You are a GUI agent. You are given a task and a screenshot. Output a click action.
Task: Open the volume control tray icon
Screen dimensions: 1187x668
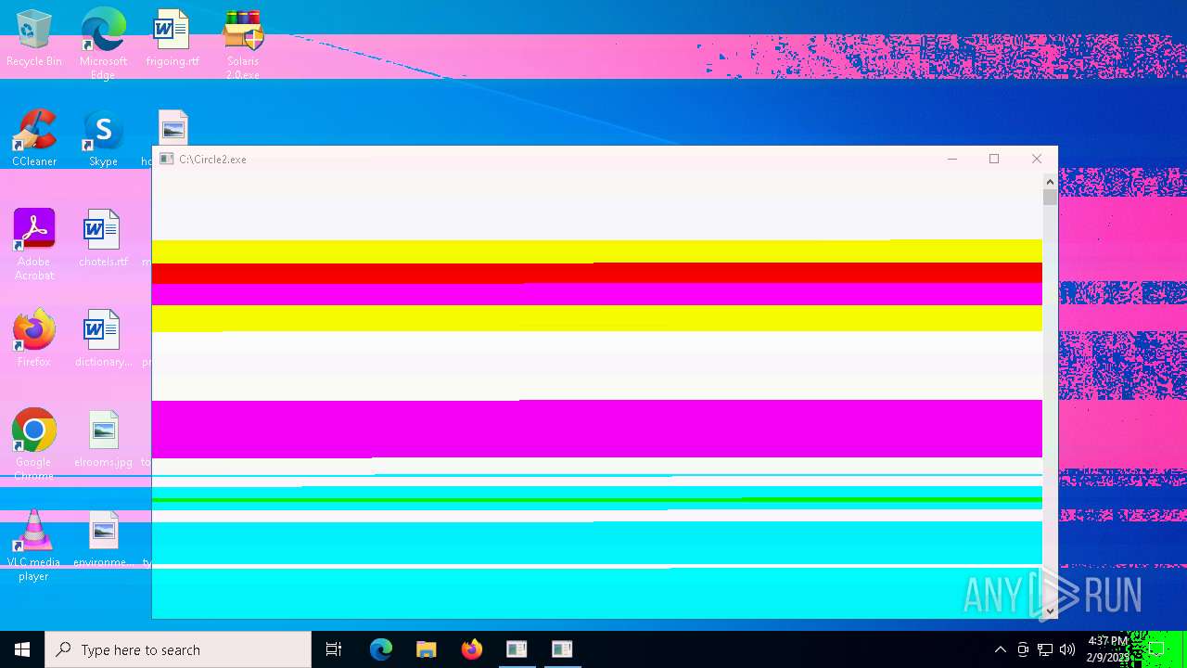click(x=1067, y=649)
